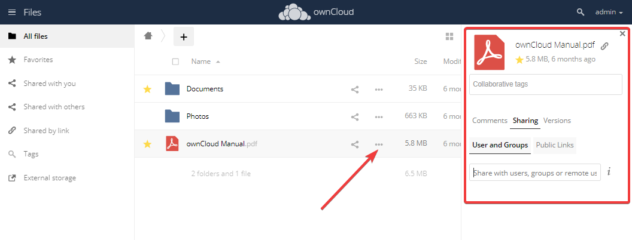This screenshot has height=240, width=632.
Task: Toggle the select all files checkbox
Action: [x=175, y=61]
